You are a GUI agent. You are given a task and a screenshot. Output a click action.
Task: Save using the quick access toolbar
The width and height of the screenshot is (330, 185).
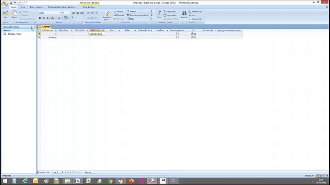click(x=11, y=2)
